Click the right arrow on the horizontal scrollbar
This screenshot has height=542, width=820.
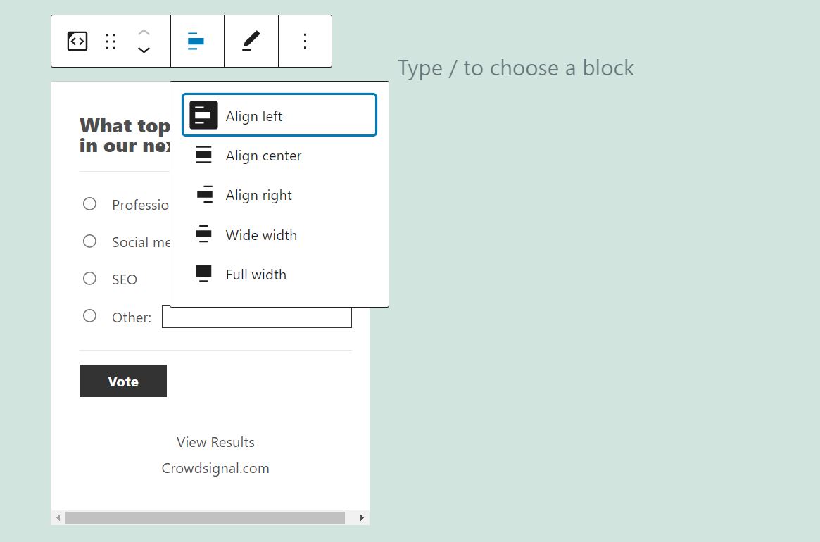361,517
